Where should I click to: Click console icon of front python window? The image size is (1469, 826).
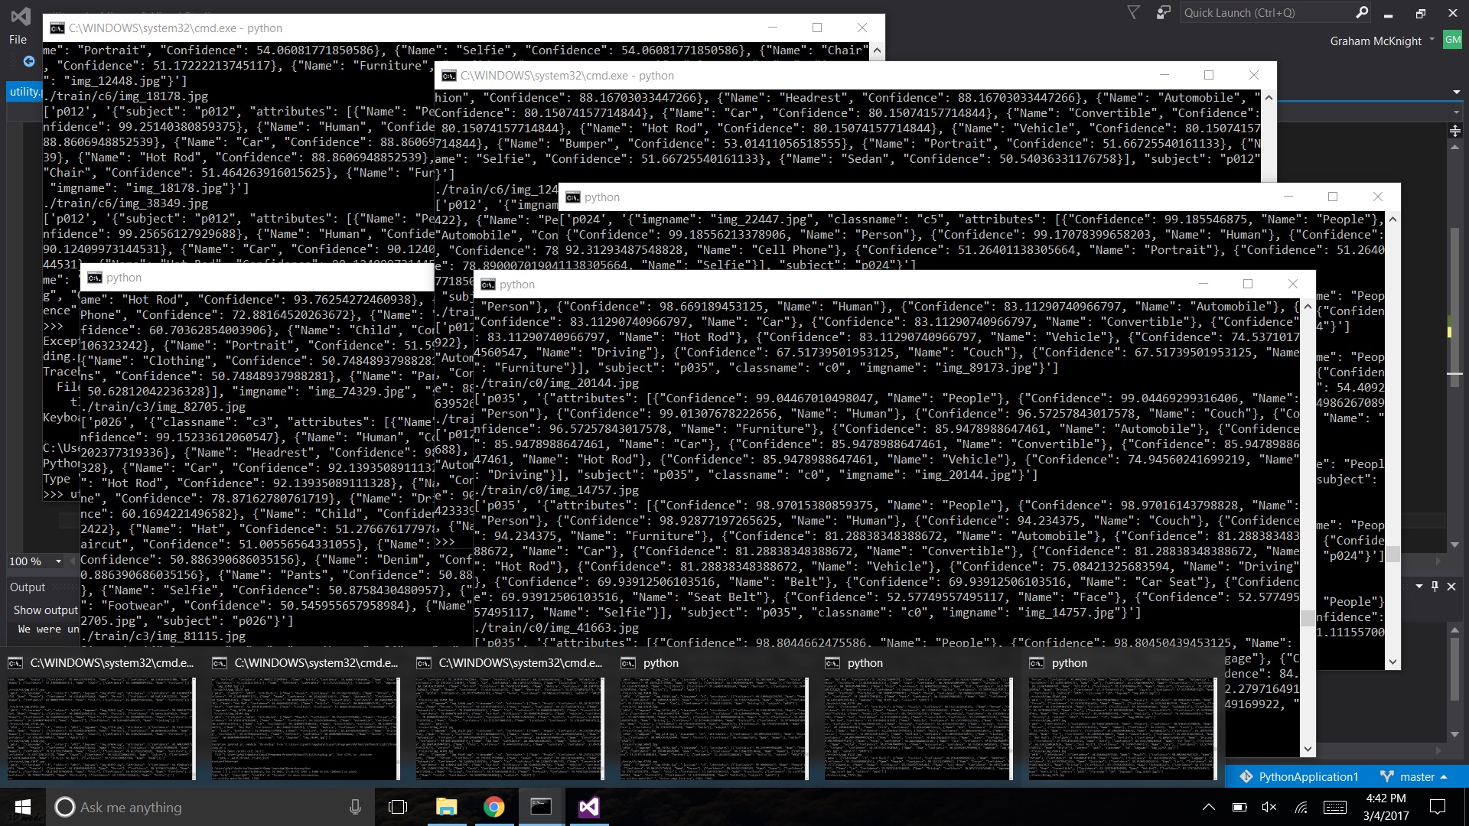point(488,285)
